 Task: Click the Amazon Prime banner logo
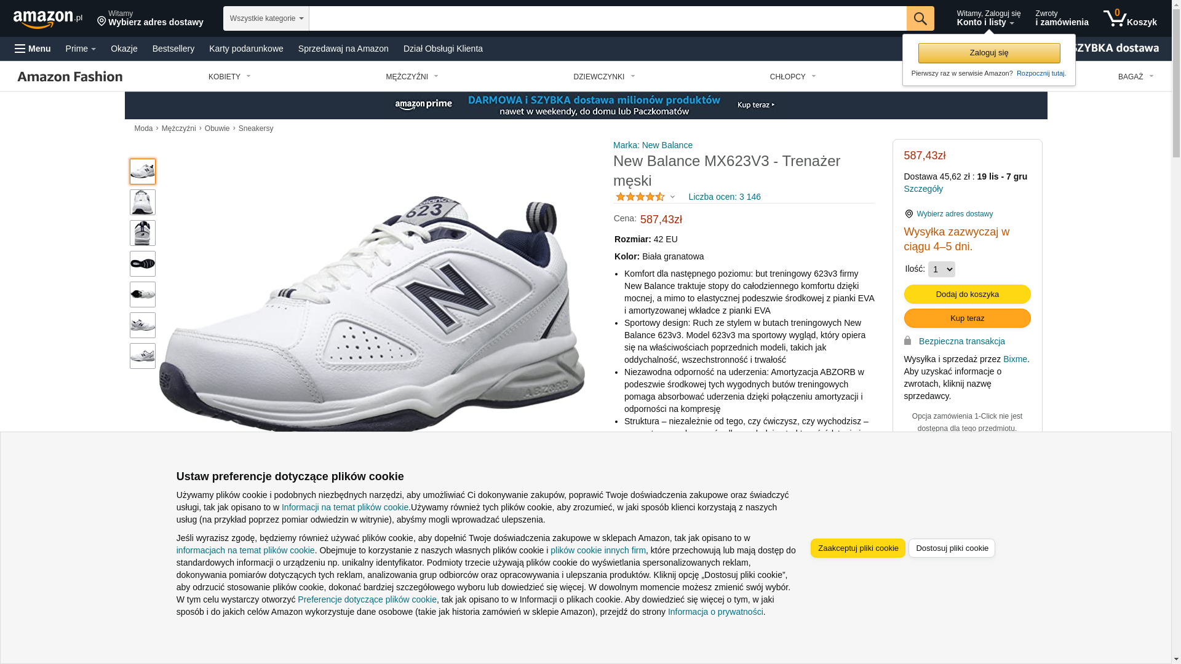click(x=423, y=105)
